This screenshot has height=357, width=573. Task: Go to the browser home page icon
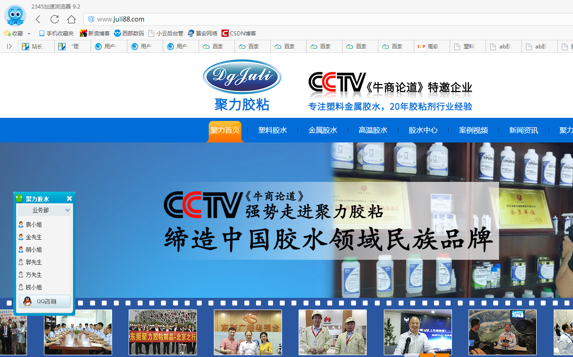(x=71, y=19)
